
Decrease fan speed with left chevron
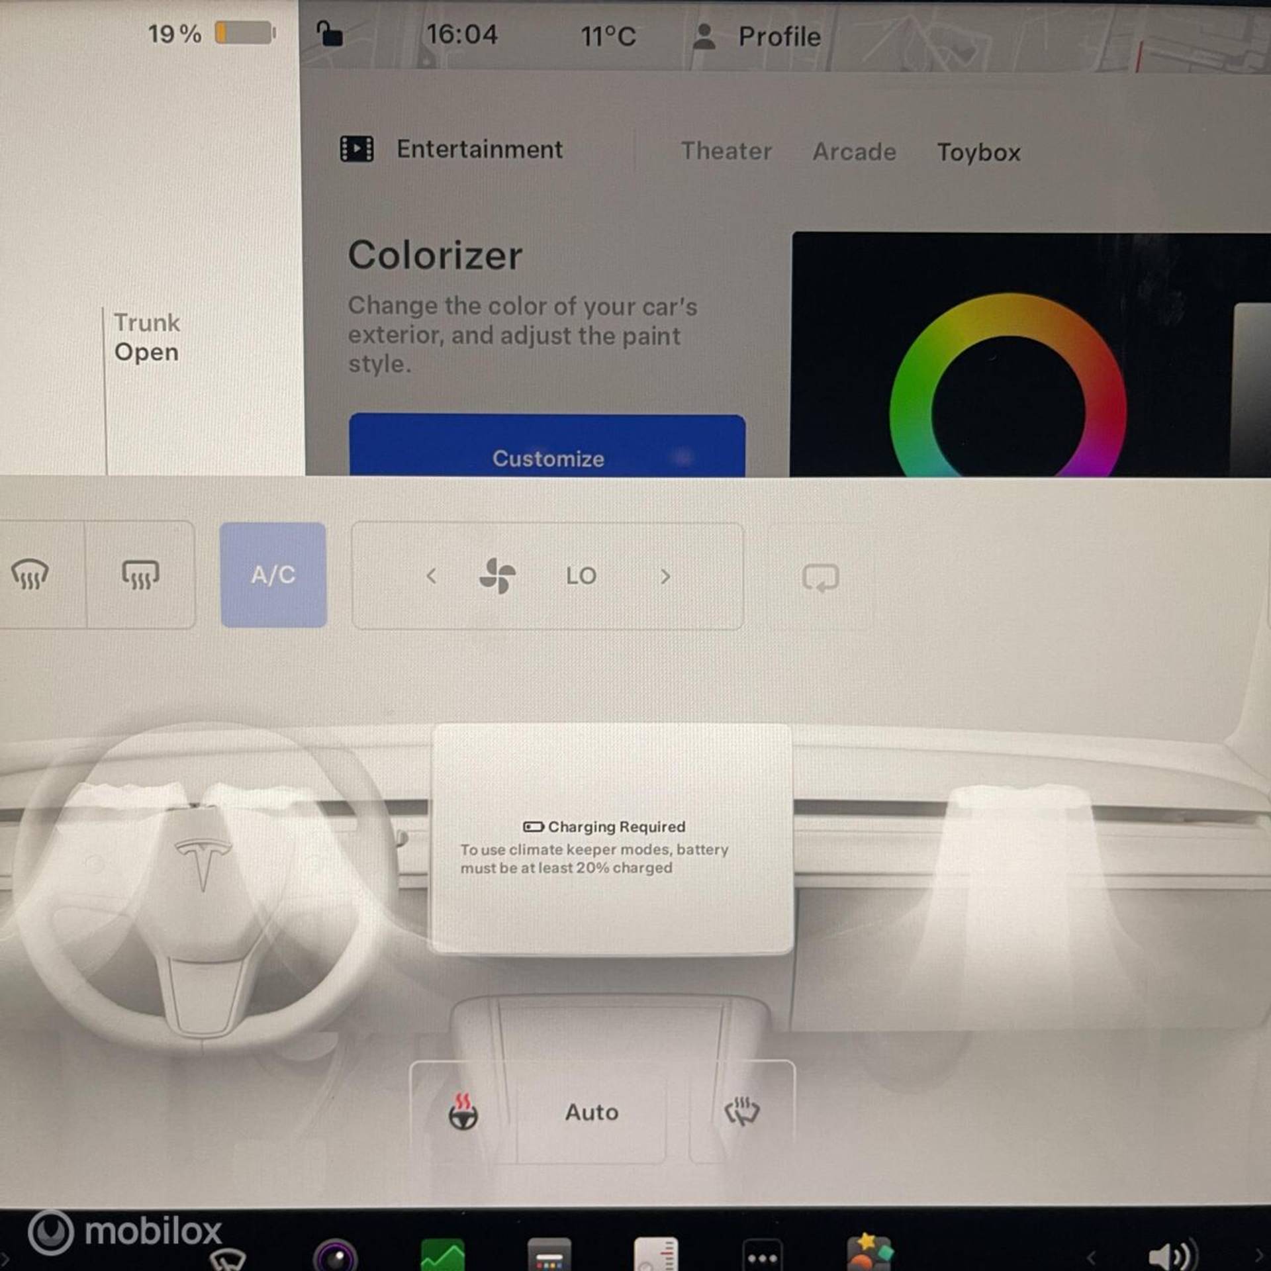tap(432, 576)
